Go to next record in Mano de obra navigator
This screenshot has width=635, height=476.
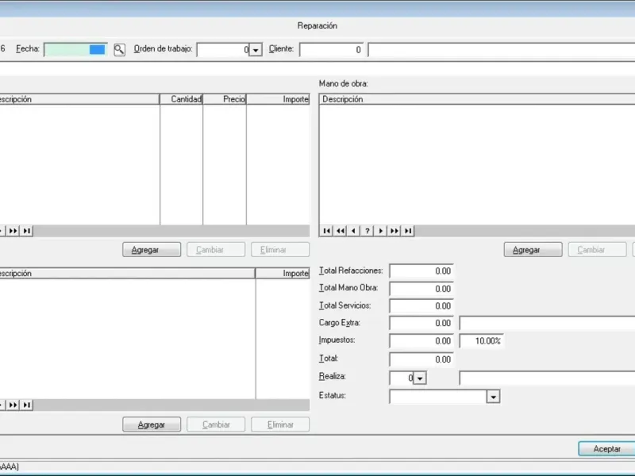[381, 231]
